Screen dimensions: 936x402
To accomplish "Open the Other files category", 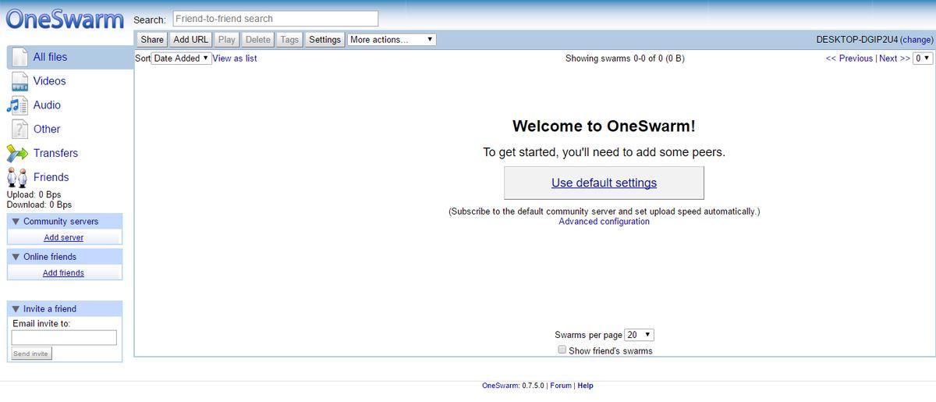I will coord(47,130).
